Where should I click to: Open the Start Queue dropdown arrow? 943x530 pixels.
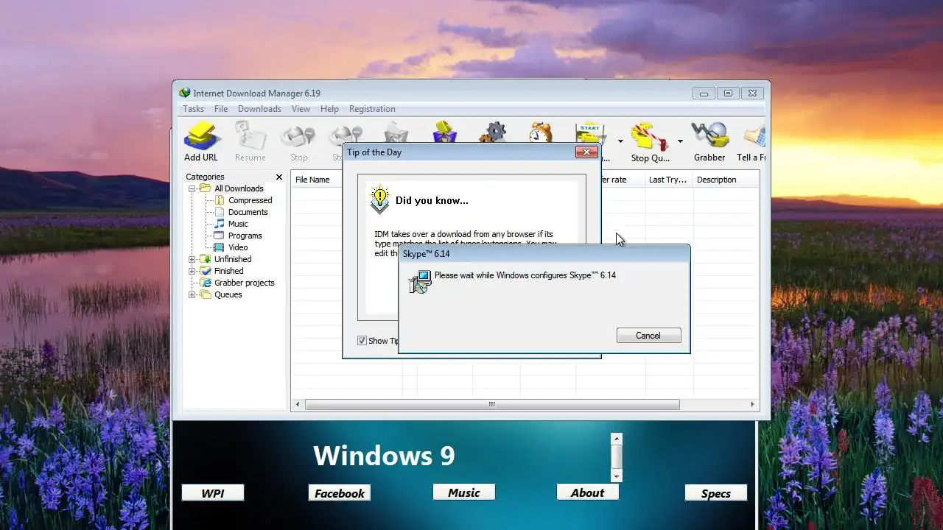tap(620, 141)
